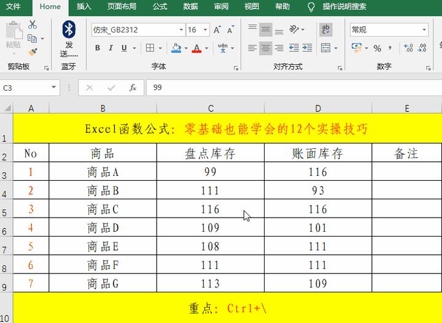Send via Bluetooth icon
This screenshot has height=323, width=442.
(69, 29)
